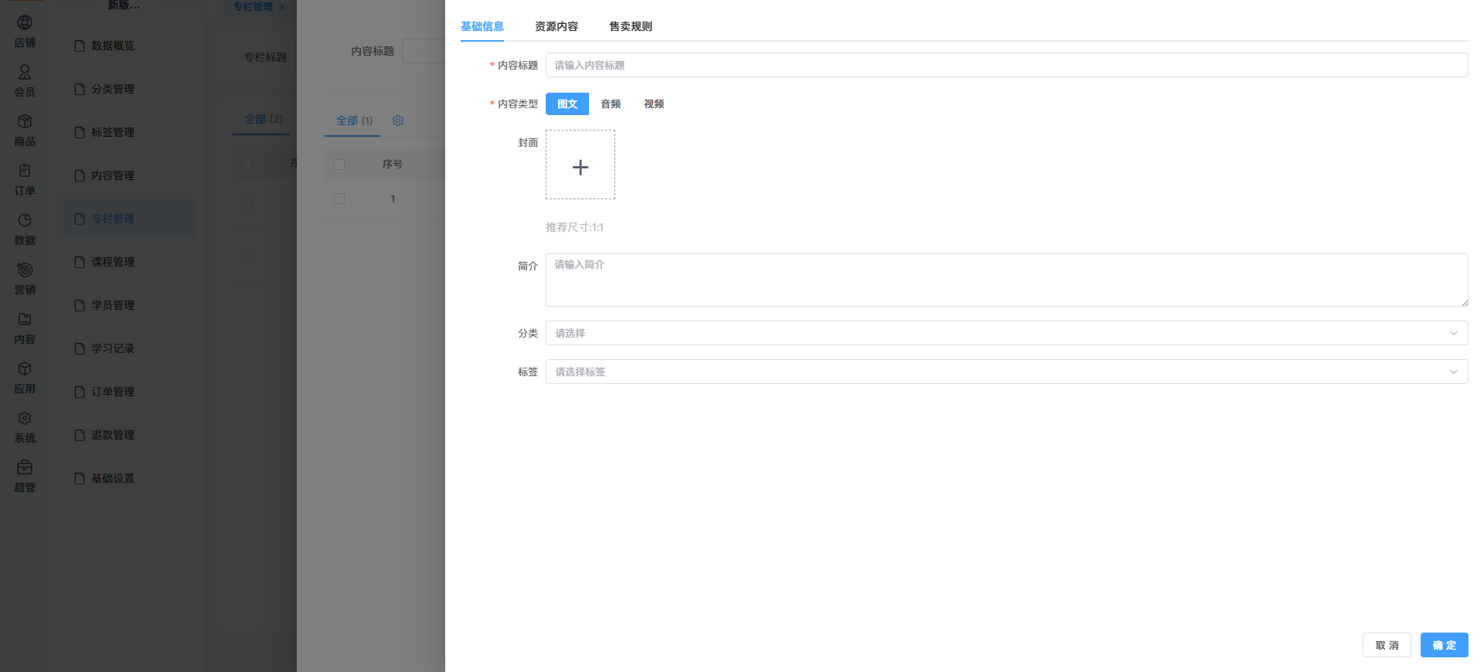Focus the 内容标题 input field in the form

pos(1006,65)
